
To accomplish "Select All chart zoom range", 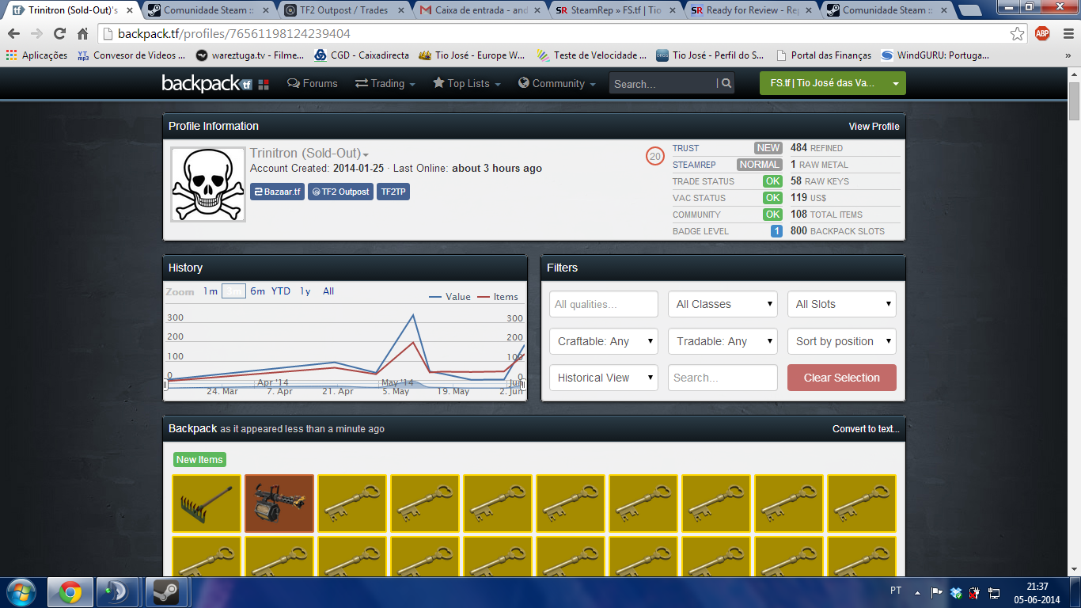I will (x=328, y=291).
